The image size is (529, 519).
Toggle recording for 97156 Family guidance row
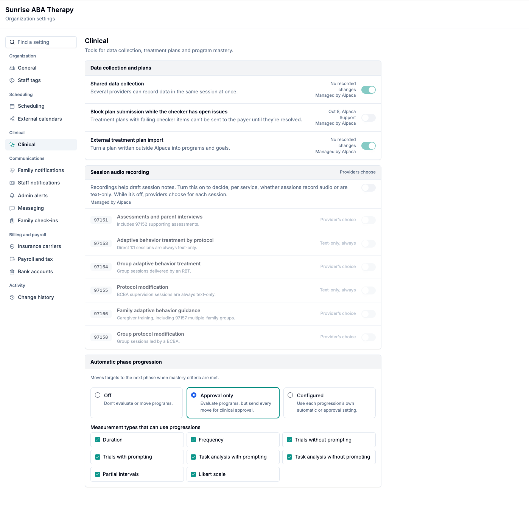pyautogui.click(x=369, y=314)
